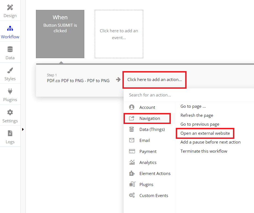Select the Workflow tab icon
This screenshot has height=213, width=254.
[10, 28]
